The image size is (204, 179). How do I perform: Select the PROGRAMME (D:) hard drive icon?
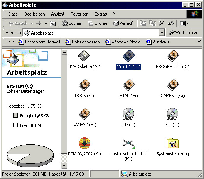point(173,56)
